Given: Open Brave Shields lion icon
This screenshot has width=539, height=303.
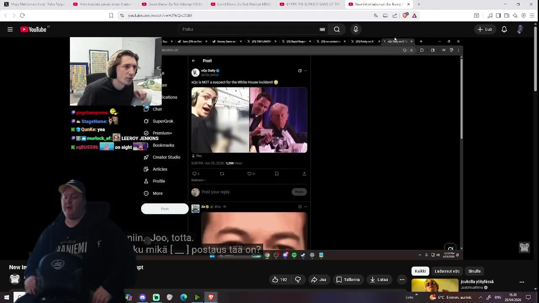Looking at the screenshot, I should [x=405, y=16].
